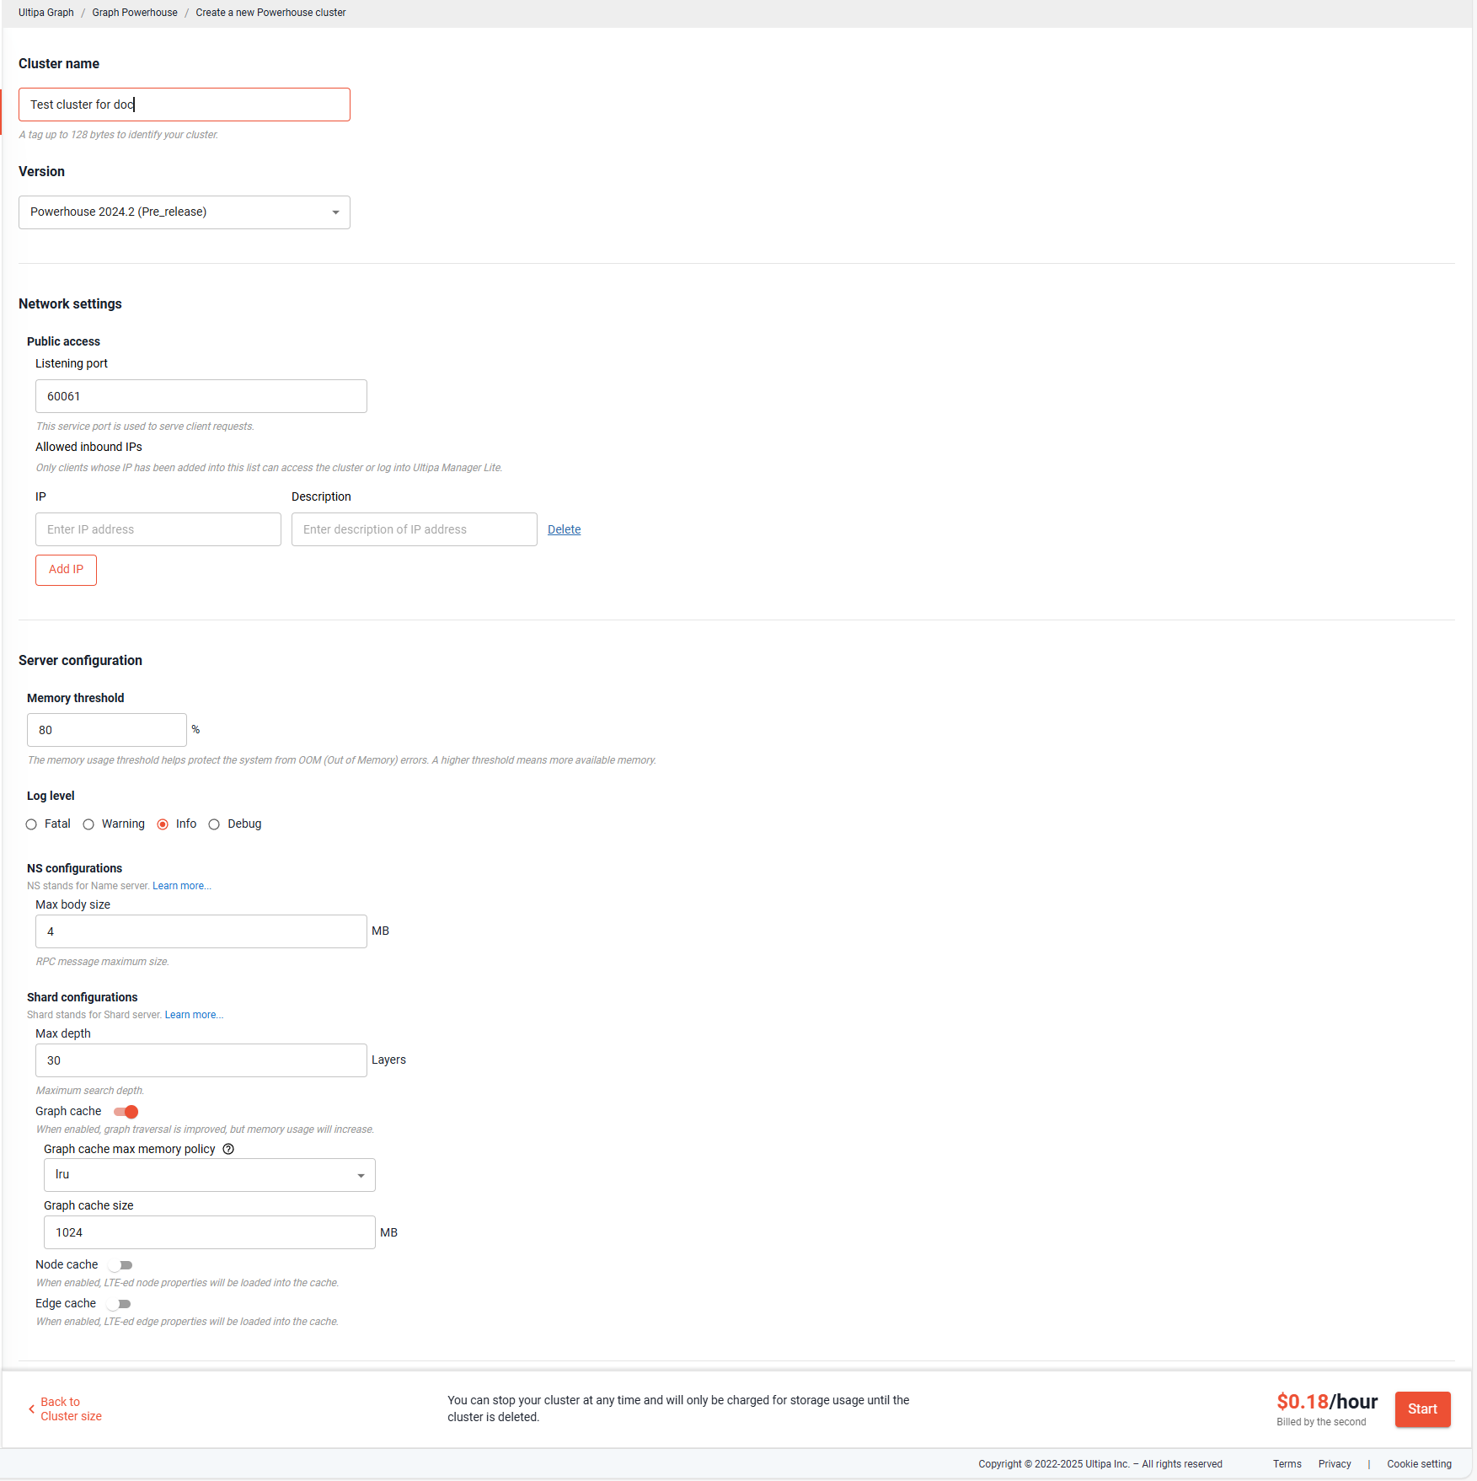Go to Ultipa Graph breadcrumb
The height and width of the screenshot is (1481, 1477).
coord(46,13)
